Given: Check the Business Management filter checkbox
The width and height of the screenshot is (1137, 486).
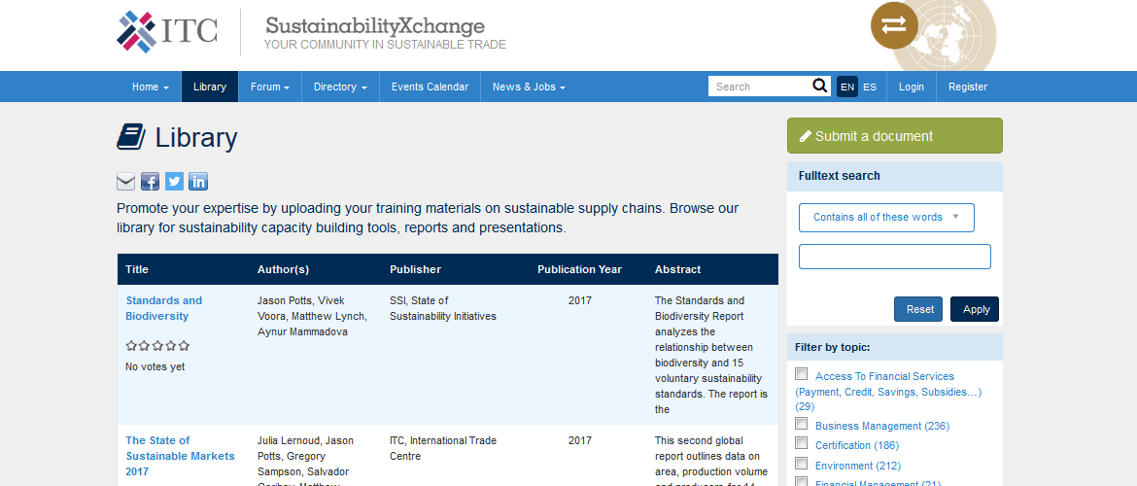Looking at the screenshot, I should point(802,424).
